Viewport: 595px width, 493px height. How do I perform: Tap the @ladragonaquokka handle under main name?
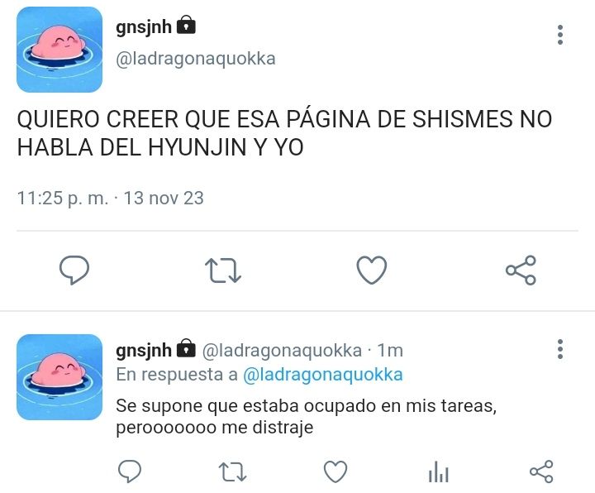point(196,59)
